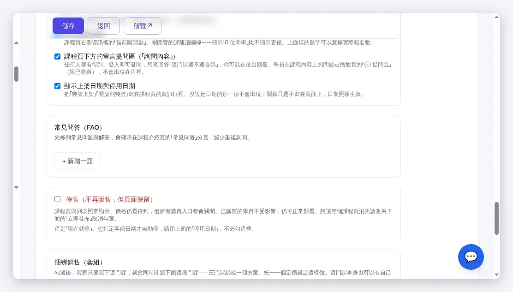Screen dimensions: 513x292
Task: Click left sidebar scrollbar down arrow
Action: [x=16, y=187]
